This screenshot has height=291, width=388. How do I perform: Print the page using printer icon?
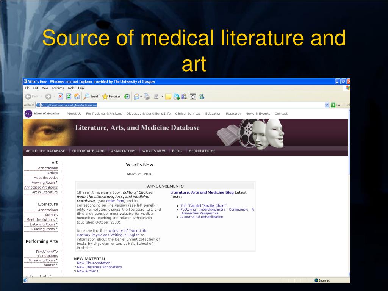[x=147, y=97]
